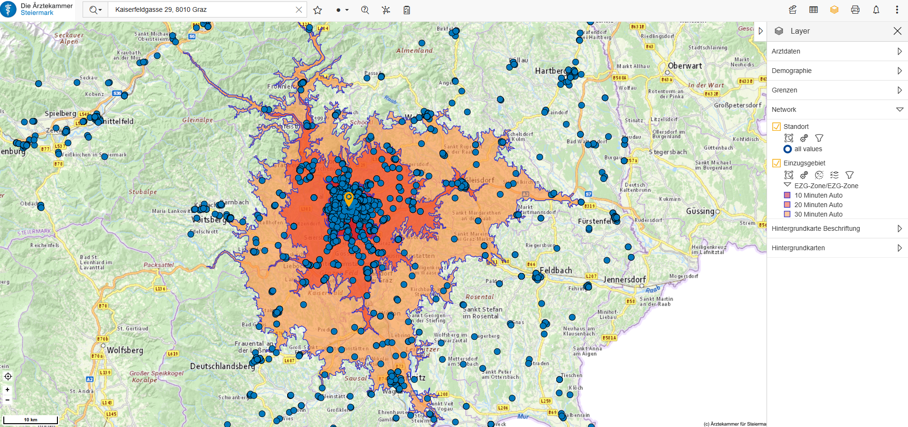The width and height of the screenshot is (908, 427).
Task: Toggle the Standort layer checkbox
Action: [x=777, y=127]
